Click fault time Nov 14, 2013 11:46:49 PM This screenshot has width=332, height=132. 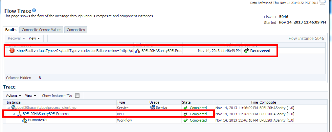[x=219, y=51]
